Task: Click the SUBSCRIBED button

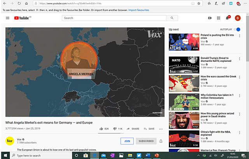Action: (x=146, y=141)
